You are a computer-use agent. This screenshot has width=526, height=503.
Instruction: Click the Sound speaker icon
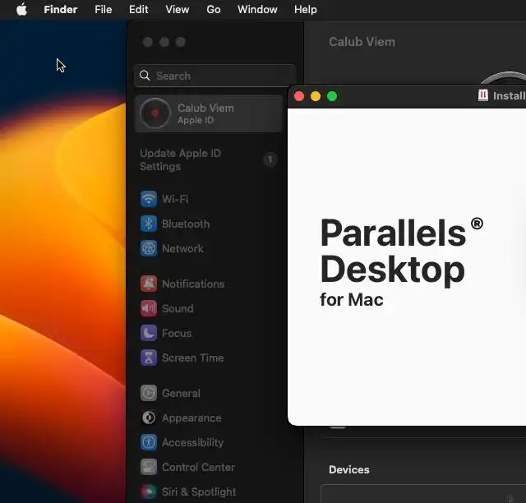coord(149,308)
